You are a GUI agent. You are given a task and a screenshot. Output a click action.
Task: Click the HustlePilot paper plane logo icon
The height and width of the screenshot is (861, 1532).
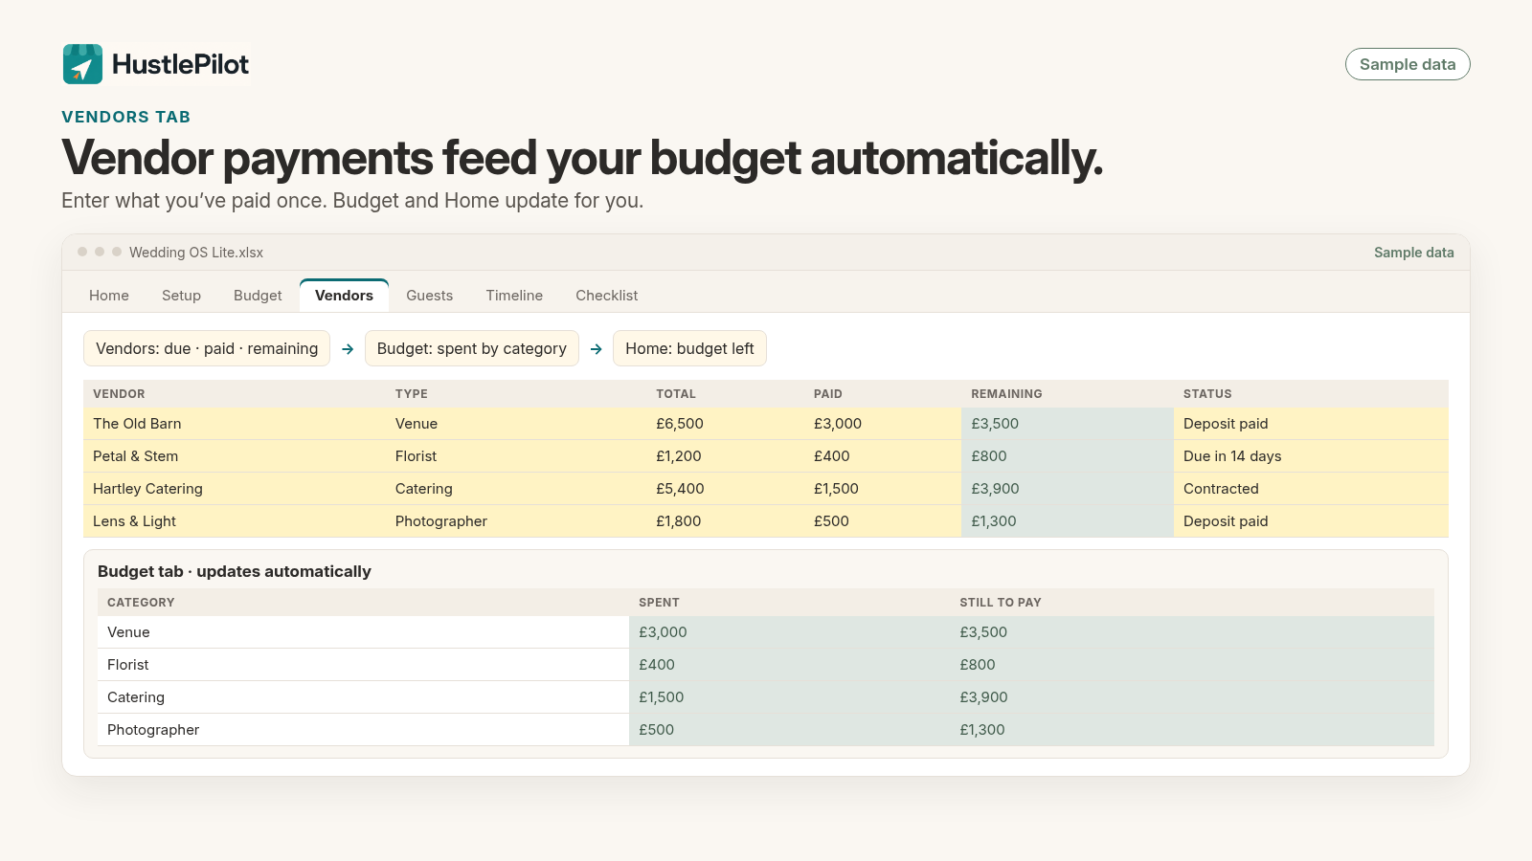point(82,64)
